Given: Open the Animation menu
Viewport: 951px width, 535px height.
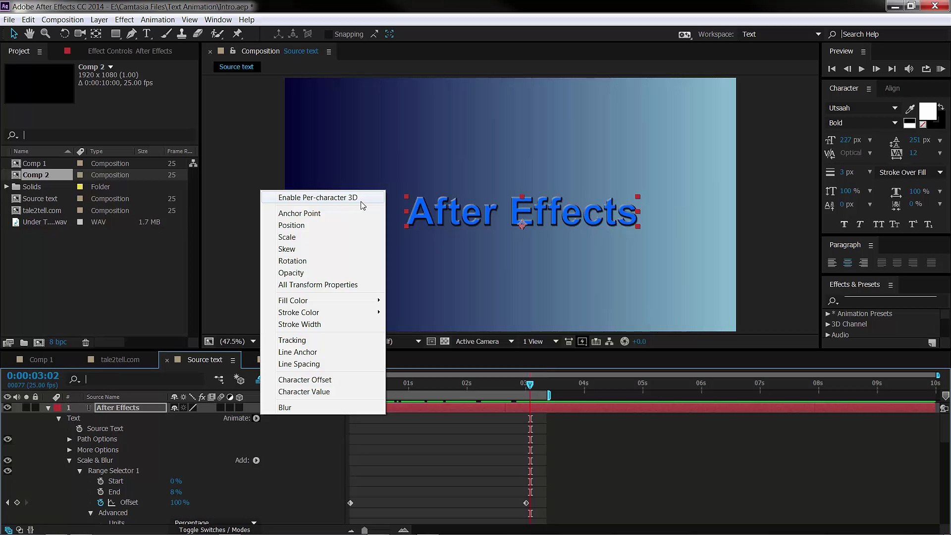Looking at the screenshot, I should pos(157,20).
